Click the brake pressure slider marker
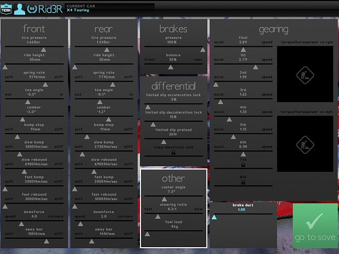 click(203, 50)
